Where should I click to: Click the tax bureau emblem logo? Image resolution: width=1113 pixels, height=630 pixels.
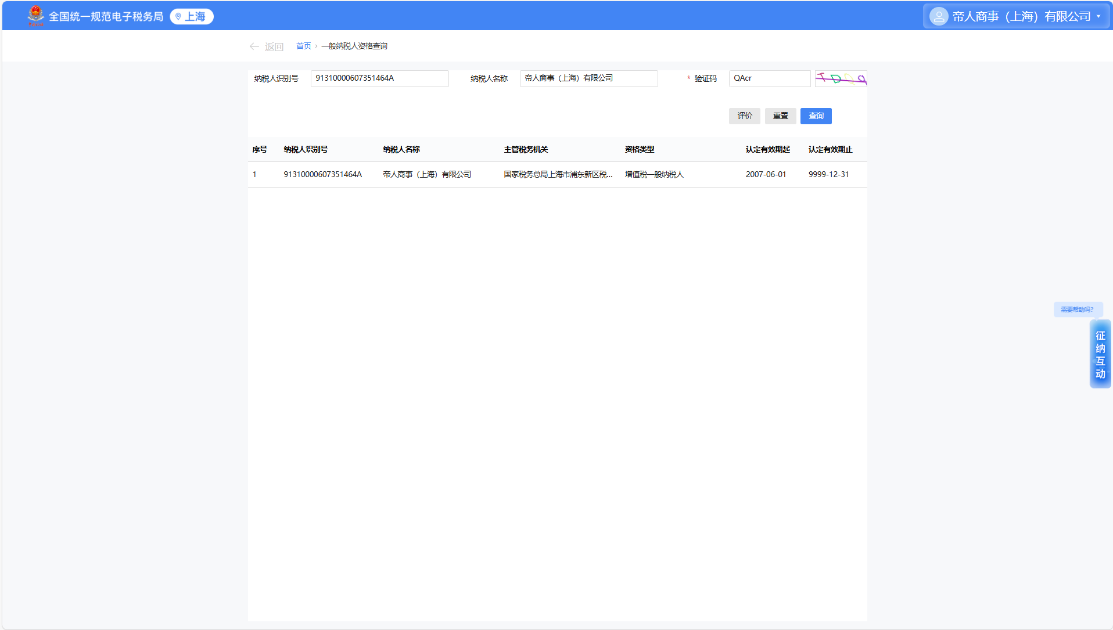[x=35, y=16]
